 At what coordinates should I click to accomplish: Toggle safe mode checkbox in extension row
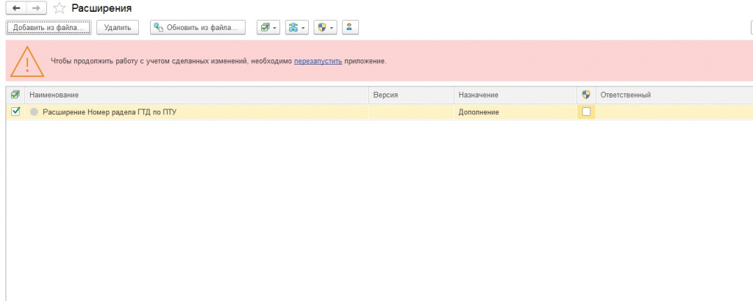(586, 112)
